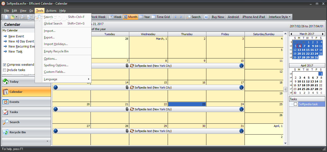327x152 pixels.
Task: Go to previous month in mini calendar
Action: point(291,34)
